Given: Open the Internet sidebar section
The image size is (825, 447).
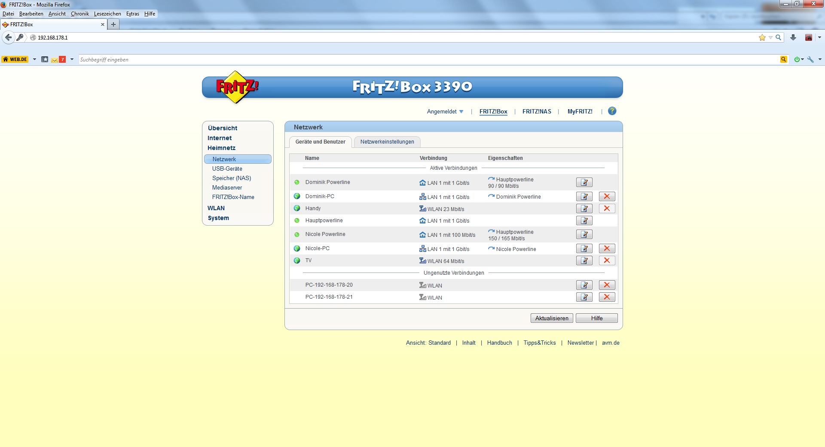Looking at the screenshot, I should 220,138.
